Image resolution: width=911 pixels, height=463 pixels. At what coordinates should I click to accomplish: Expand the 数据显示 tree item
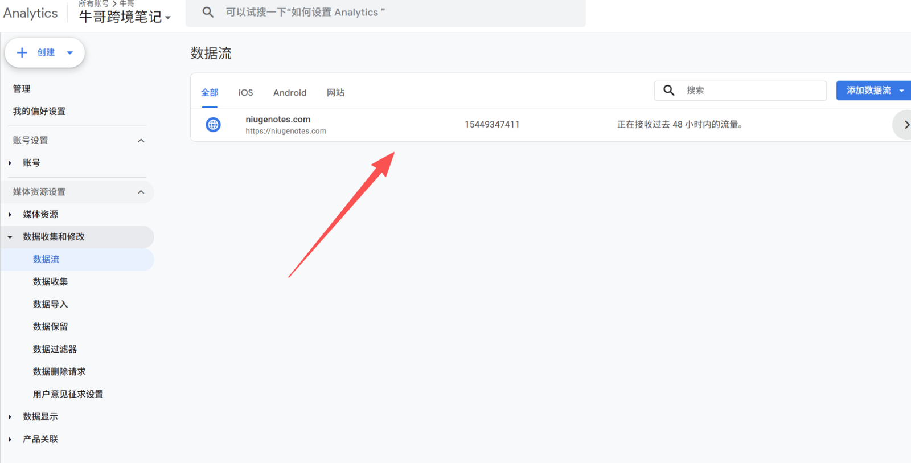coord(10,417)
